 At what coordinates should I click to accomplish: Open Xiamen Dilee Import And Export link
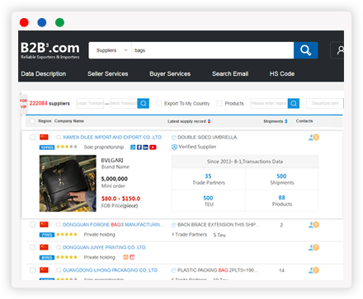pos(112,138)
